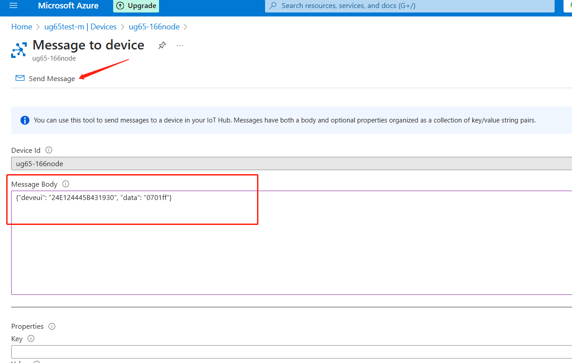Pin the Message to device blade
The image size is (572, 363).
click(x=162, y=45)
